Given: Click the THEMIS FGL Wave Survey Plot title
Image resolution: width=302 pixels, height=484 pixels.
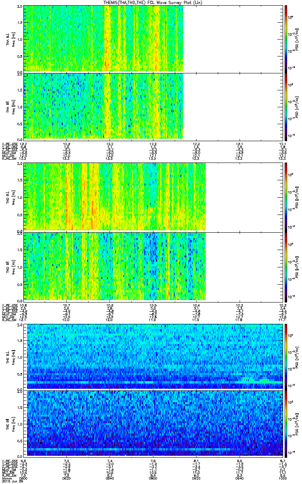Looking at the screenshot, I should pyautogui.click(x=153, y=3).
